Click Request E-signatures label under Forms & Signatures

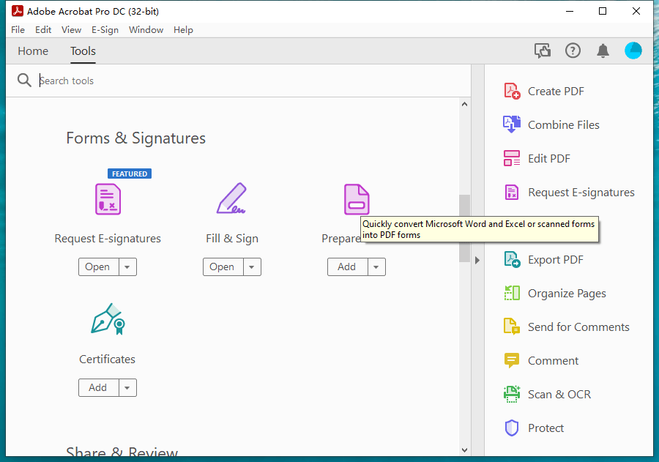click(108, 239)
